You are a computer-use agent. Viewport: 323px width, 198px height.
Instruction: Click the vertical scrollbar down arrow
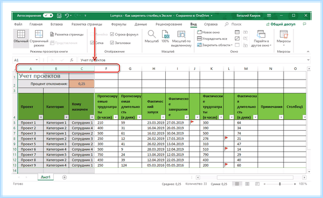click(x=308, y=172)
